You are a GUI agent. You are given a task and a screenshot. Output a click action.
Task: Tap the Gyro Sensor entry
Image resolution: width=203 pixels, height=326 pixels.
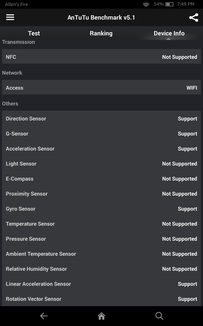101,209
